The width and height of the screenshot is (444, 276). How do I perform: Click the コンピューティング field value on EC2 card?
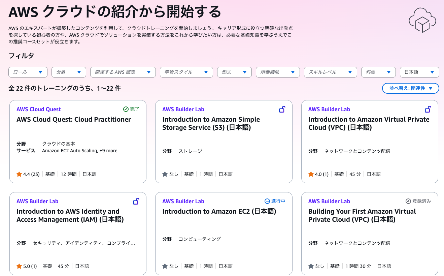coord(200,239)
